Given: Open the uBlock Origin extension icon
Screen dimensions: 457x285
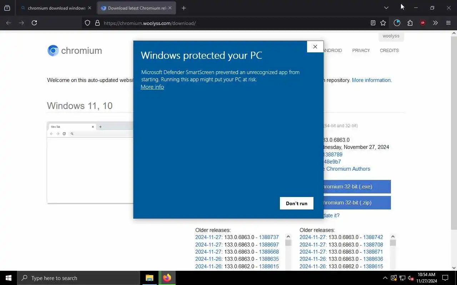Looking at the screenshot, I should [423, 23].
